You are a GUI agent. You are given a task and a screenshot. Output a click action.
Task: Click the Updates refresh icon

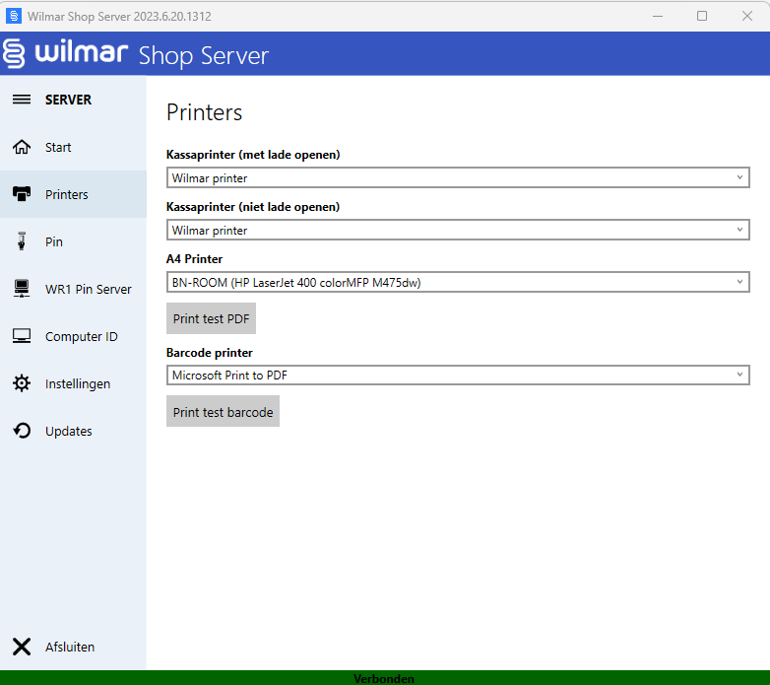21,431
